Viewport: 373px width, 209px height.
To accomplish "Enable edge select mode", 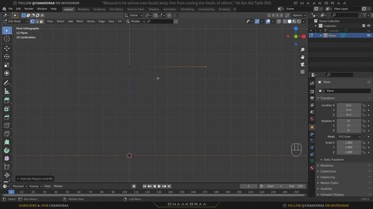I will (x=37, y=21).
